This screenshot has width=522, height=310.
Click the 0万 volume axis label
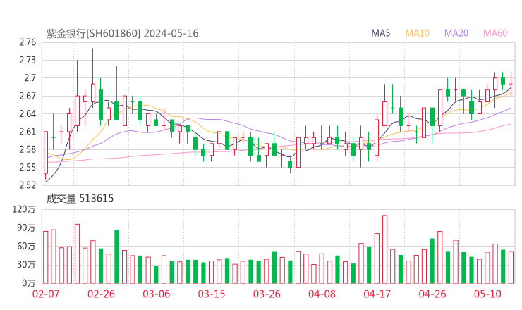29,283
